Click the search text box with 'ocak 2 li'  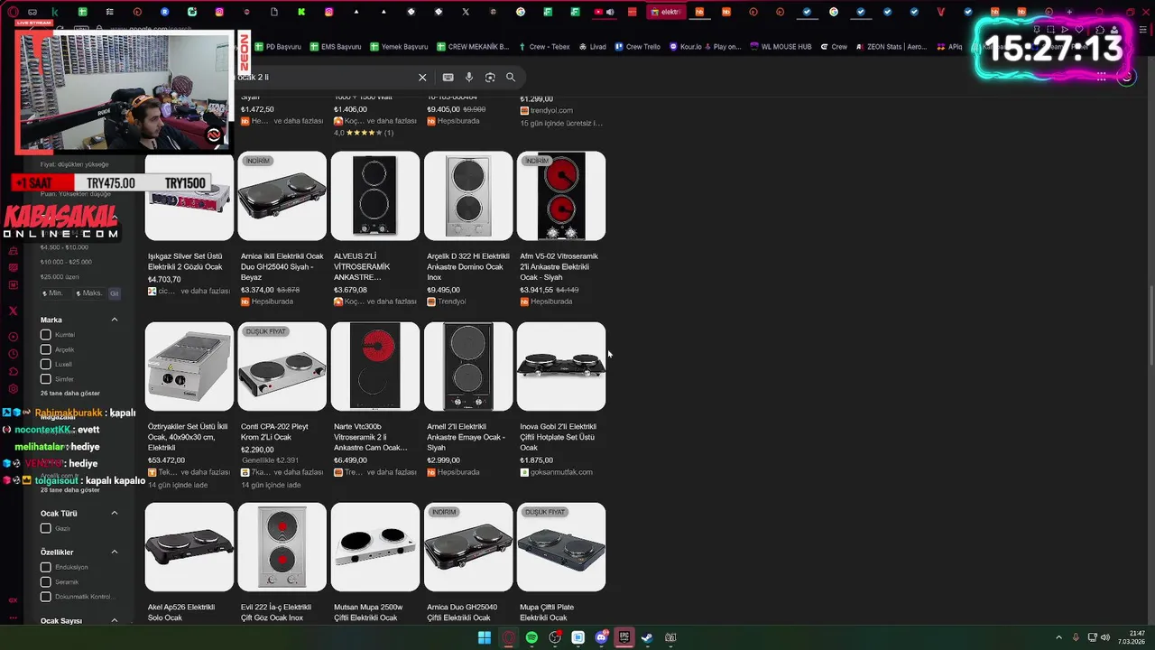point(325,78)
